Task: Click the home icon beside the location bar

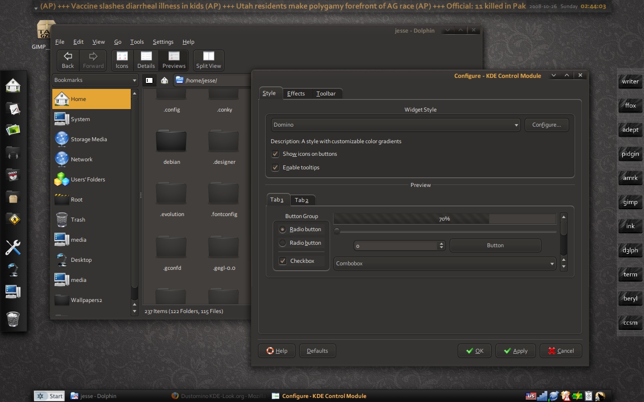Action: coord(164,80)
